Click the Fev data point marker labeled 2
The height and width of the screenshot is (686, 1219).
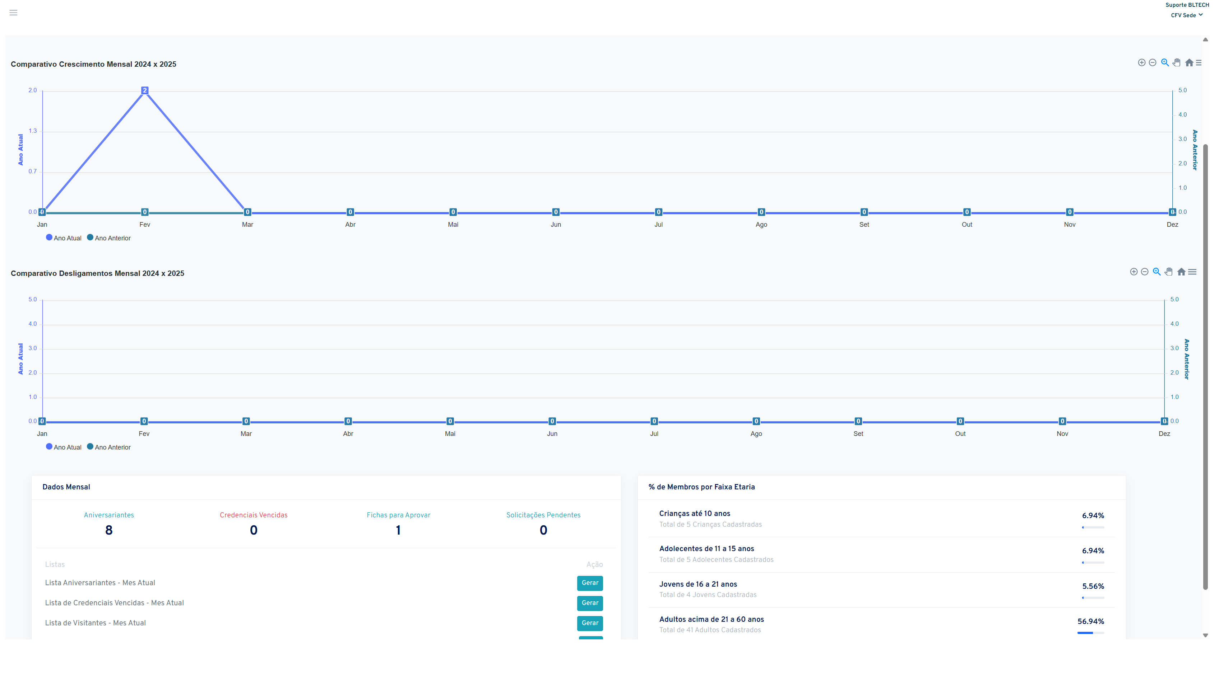[145, 90]
